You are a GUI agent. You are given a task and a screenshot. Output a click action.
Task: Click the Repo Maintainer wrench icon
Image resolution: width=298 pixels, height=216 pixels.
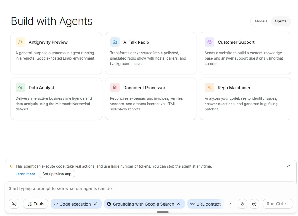[x=209, y=87]
